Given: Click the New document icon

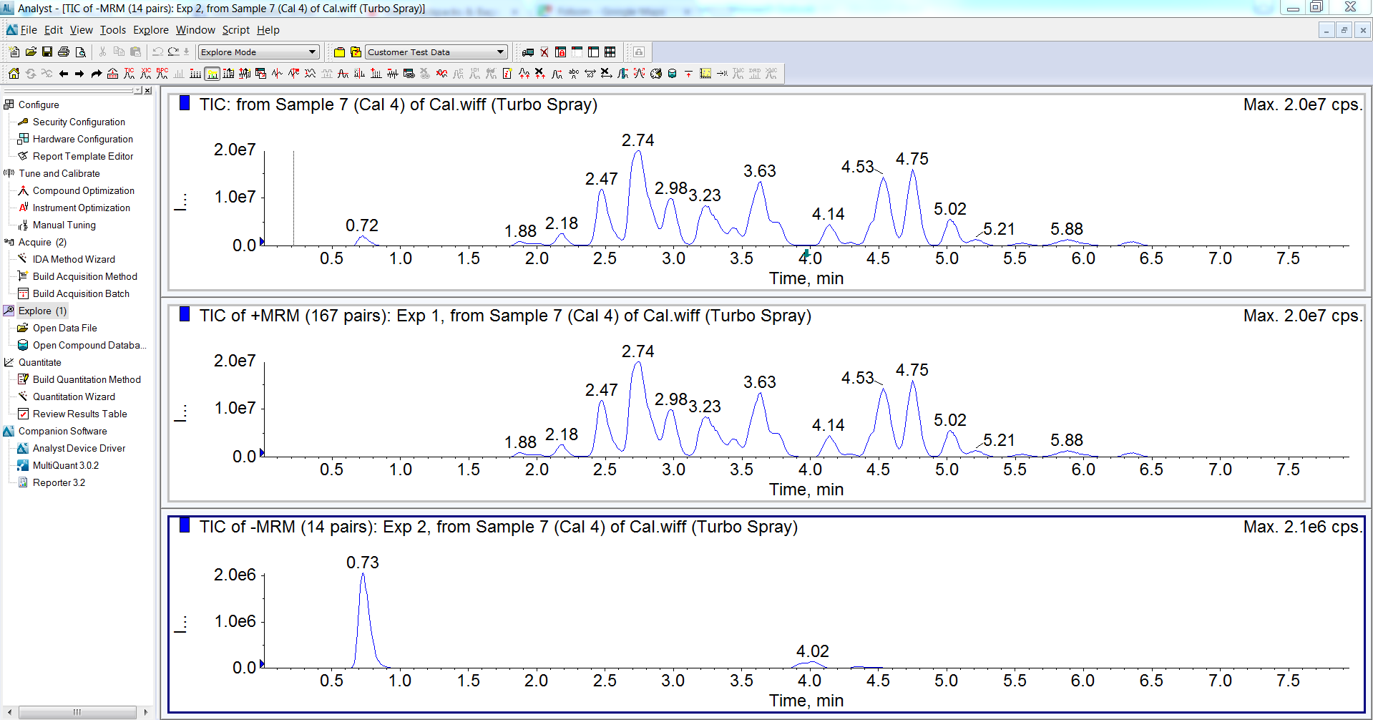Looking at the screenshot, I should (14, 52).
